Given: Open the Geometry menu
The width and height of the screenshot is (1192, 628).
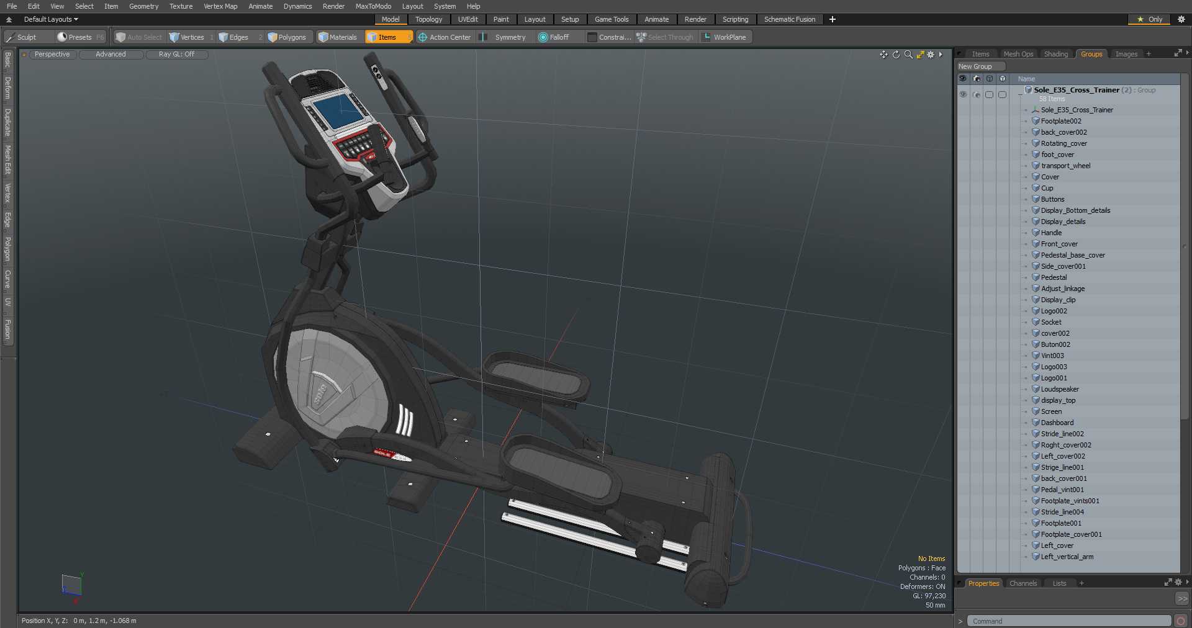Looking at the screenshot, I should click(x=143, y=6).
